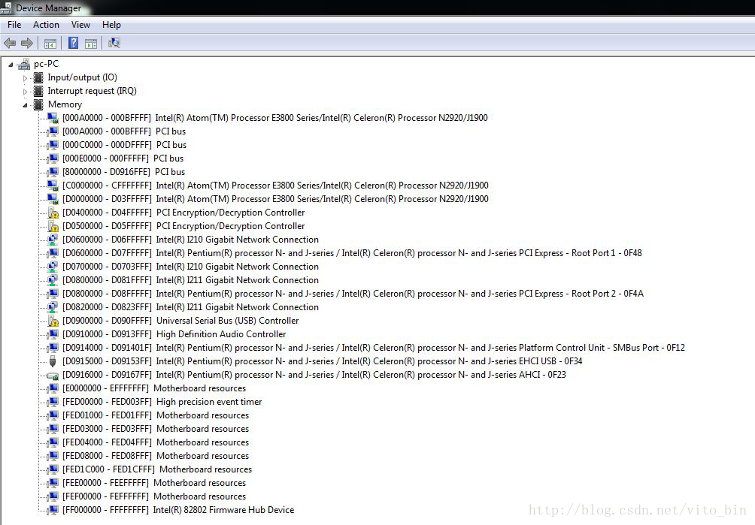The width and height of the screenshot is (755, 525).
Task: Click the warning icon beside Universal Serial Bus Controller
Action: [53, 321]
